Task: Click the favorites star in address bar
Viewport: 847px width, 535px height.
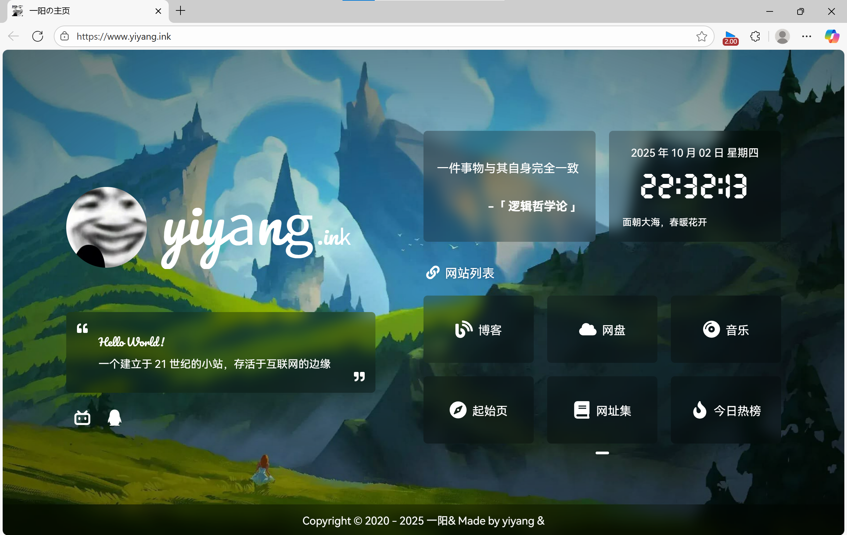Action: (x=701, y=36)
